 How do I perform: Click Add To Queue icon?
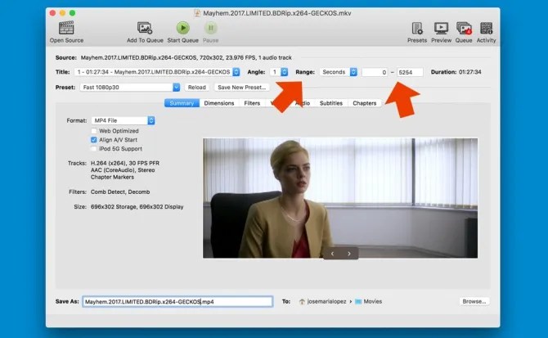(x=145, y=28)
